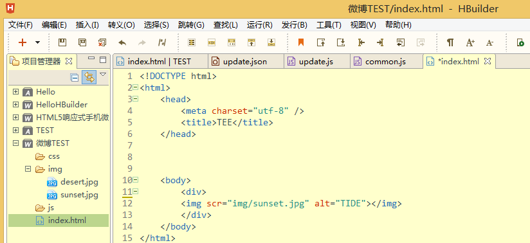Open the 跳转(G) menu
The height and width of the screenshot is (243, 530).
pyautogui.click(x=191, y=24)
